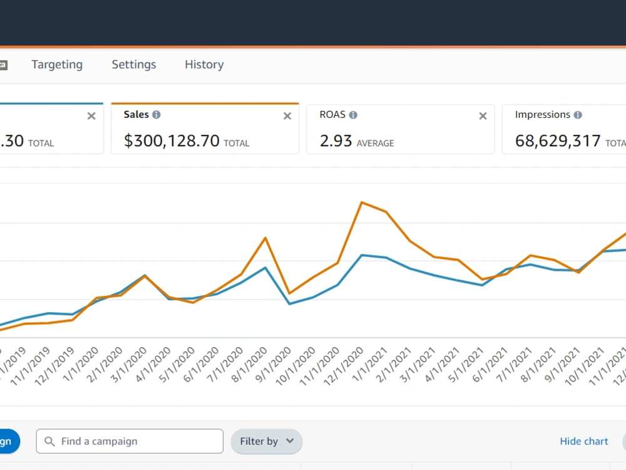Image resolution: width=626 pixels, height=470 pixels.
Task: Expand the Filter by chevron
Action: pos(290,441)
